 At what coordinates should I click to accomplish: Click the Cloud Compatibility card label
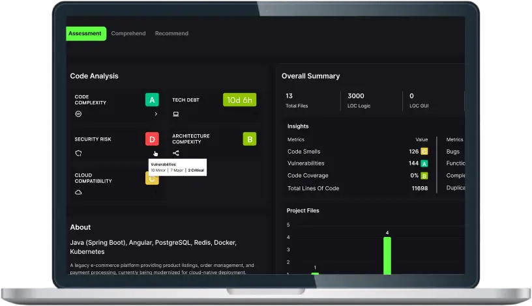coord(93,178)
